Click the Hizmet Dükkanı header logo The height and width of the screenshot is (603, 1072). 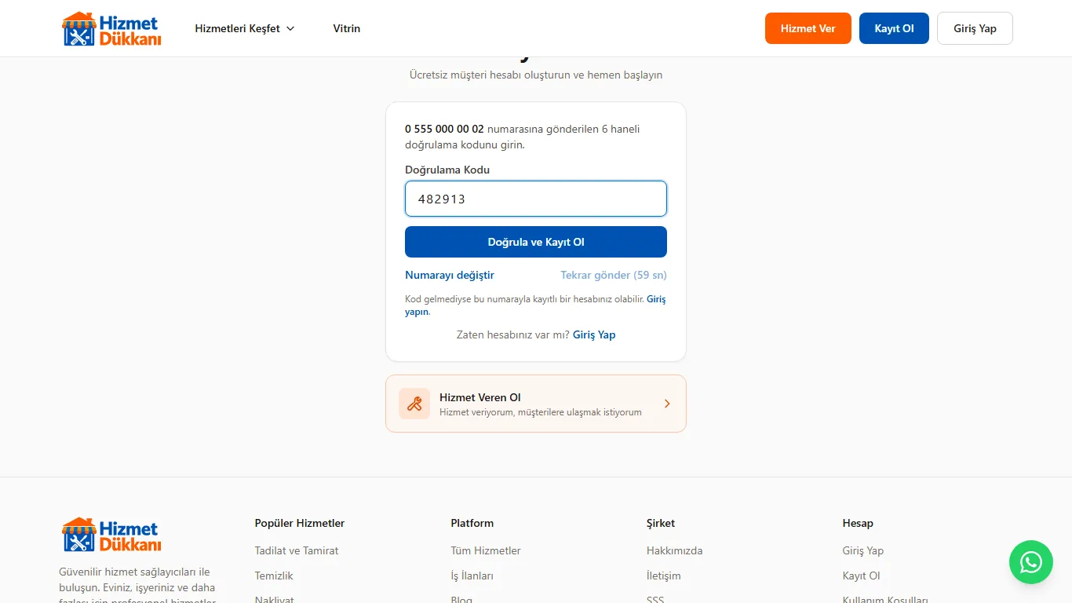111,28
